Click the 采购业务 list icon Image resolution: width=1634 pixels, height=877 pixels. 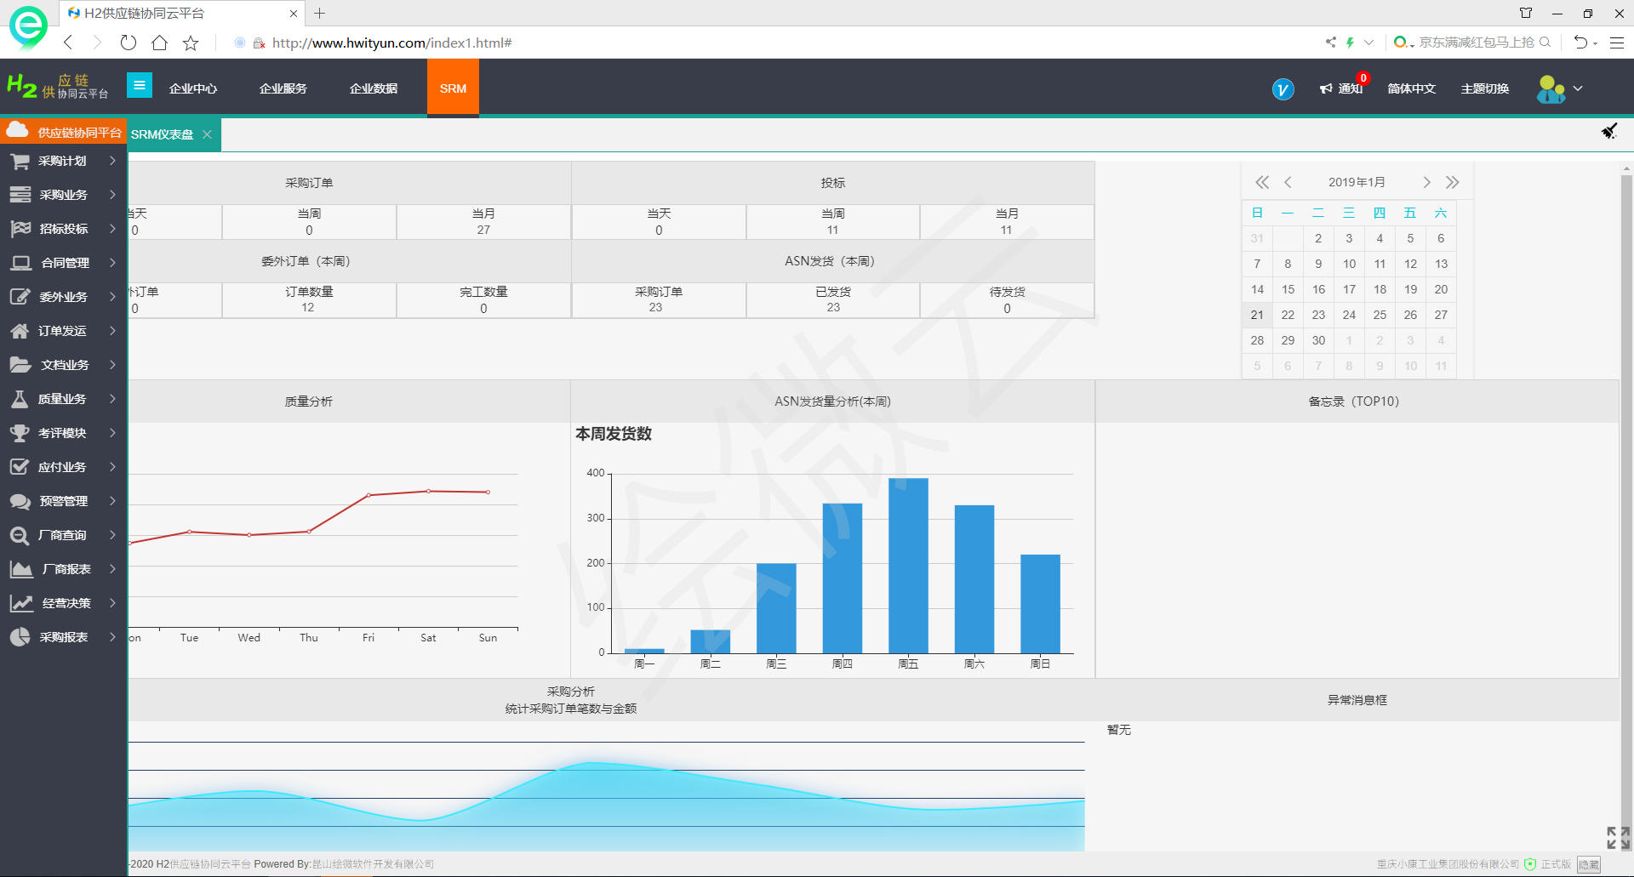point(20,195)
